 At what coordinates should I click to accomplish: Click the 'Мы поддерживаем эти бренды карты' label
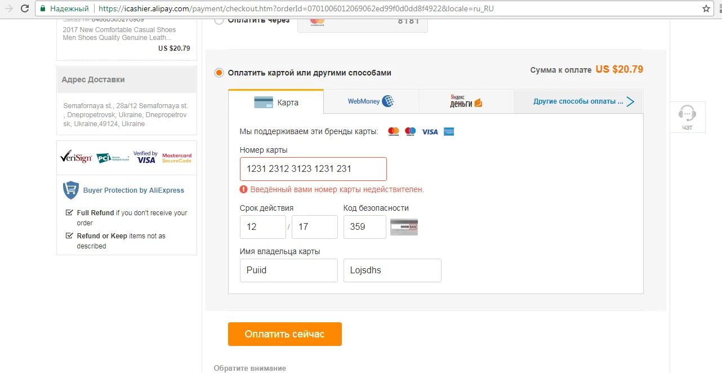[309, 131]
